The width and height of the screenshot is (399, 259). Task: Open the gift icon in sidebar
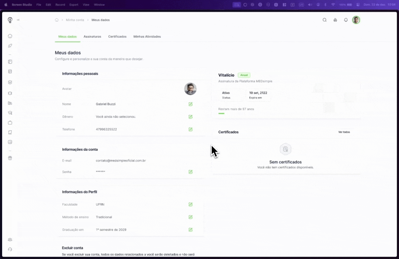pos(10,158)
